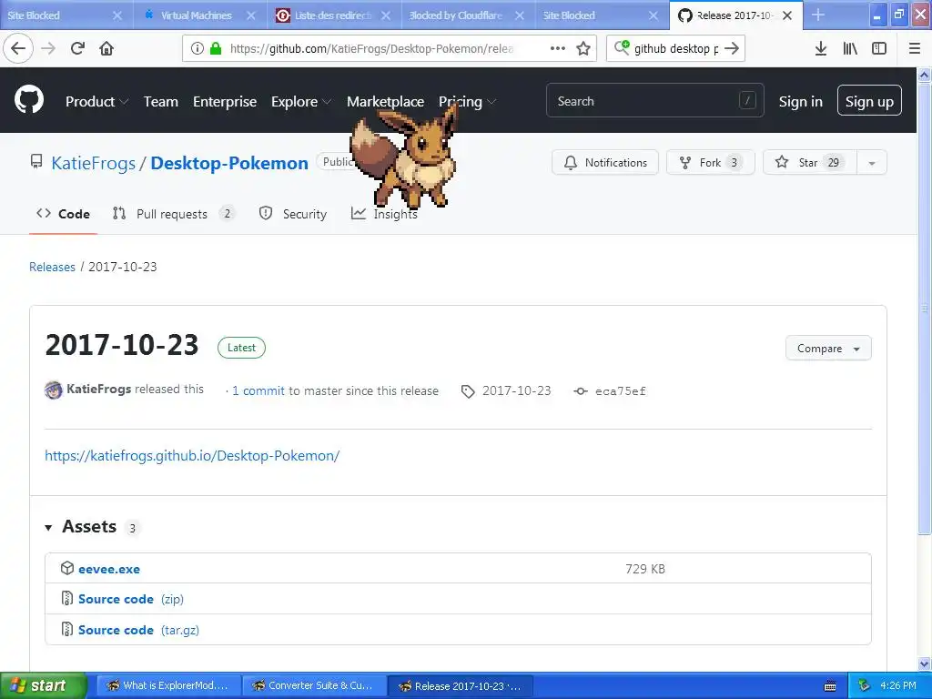Viewport: 932px width, 699px height.
Task: Open the Desktop-Pokemon repository link
Action: click(229, 163)
